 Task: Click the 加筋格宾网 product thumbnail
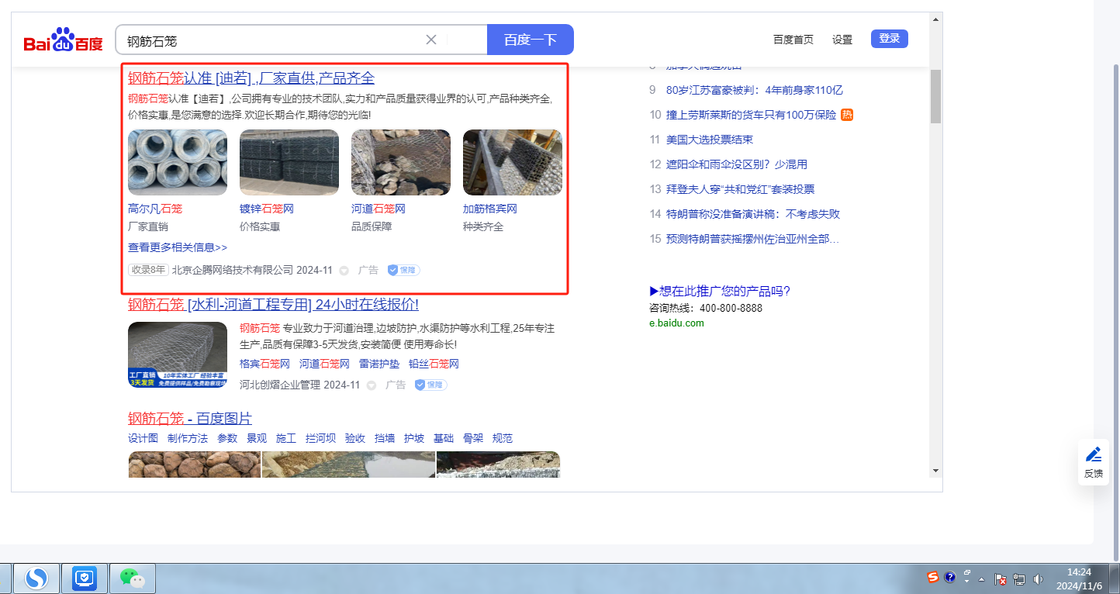coord(513,162)
